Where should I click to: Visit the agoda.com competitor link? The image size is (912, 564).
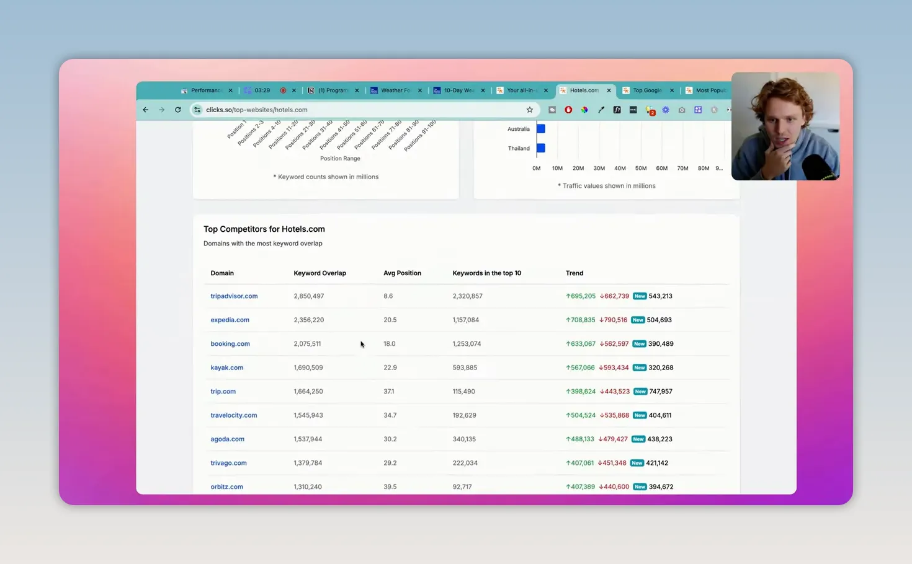(227, 439)
